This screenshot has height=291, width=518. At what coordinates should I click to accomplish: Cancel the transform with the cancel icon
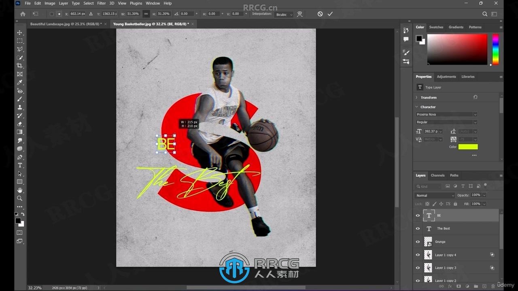(320, 14)
